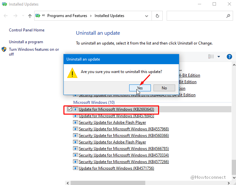
Task: Click the icon beside KB4571756 update
Action: pos(75,168)
